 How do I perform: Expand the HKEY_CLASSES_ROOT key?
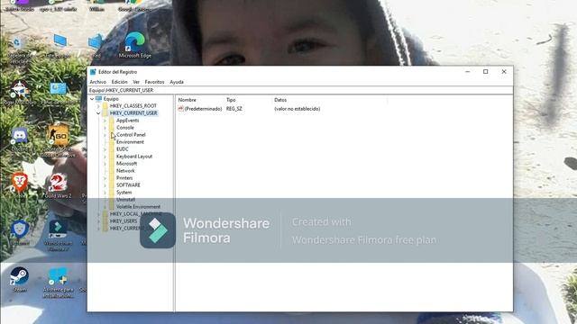pyautogui.click(x=98, y=106)
